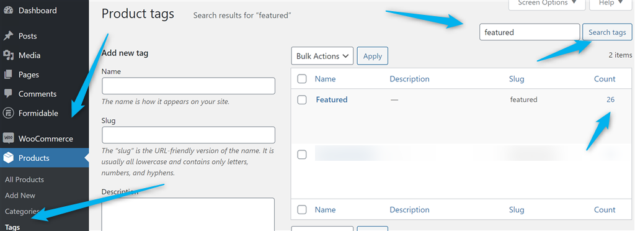Go to Tags submenu item
This screenshot has height=231, width=635.
click(x=12, y=227)
